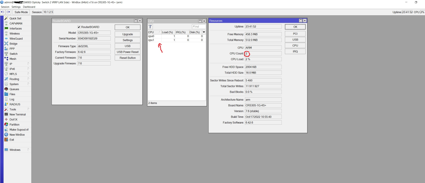The height and width of the screenshot is (183, 425).
Task: Click the PCI button
Action: [295, 34]
